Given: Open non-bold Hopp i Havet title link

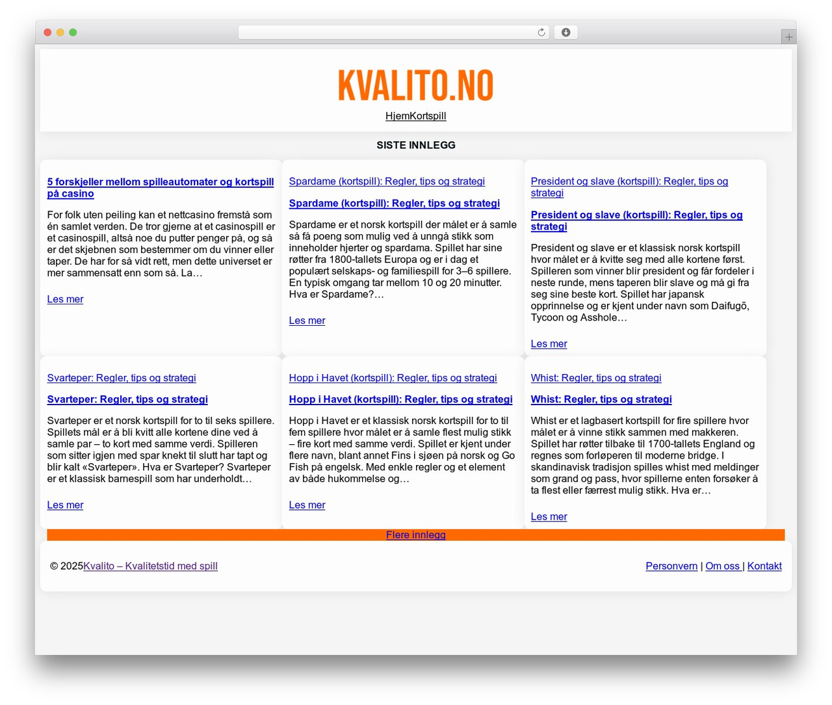Looking at the screenshot, I should [393, 378].
